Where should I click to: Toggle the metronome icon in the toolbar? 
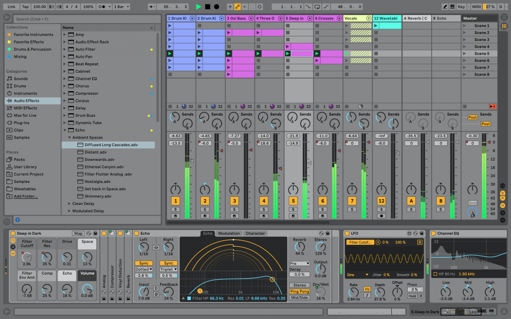(101, 6)
